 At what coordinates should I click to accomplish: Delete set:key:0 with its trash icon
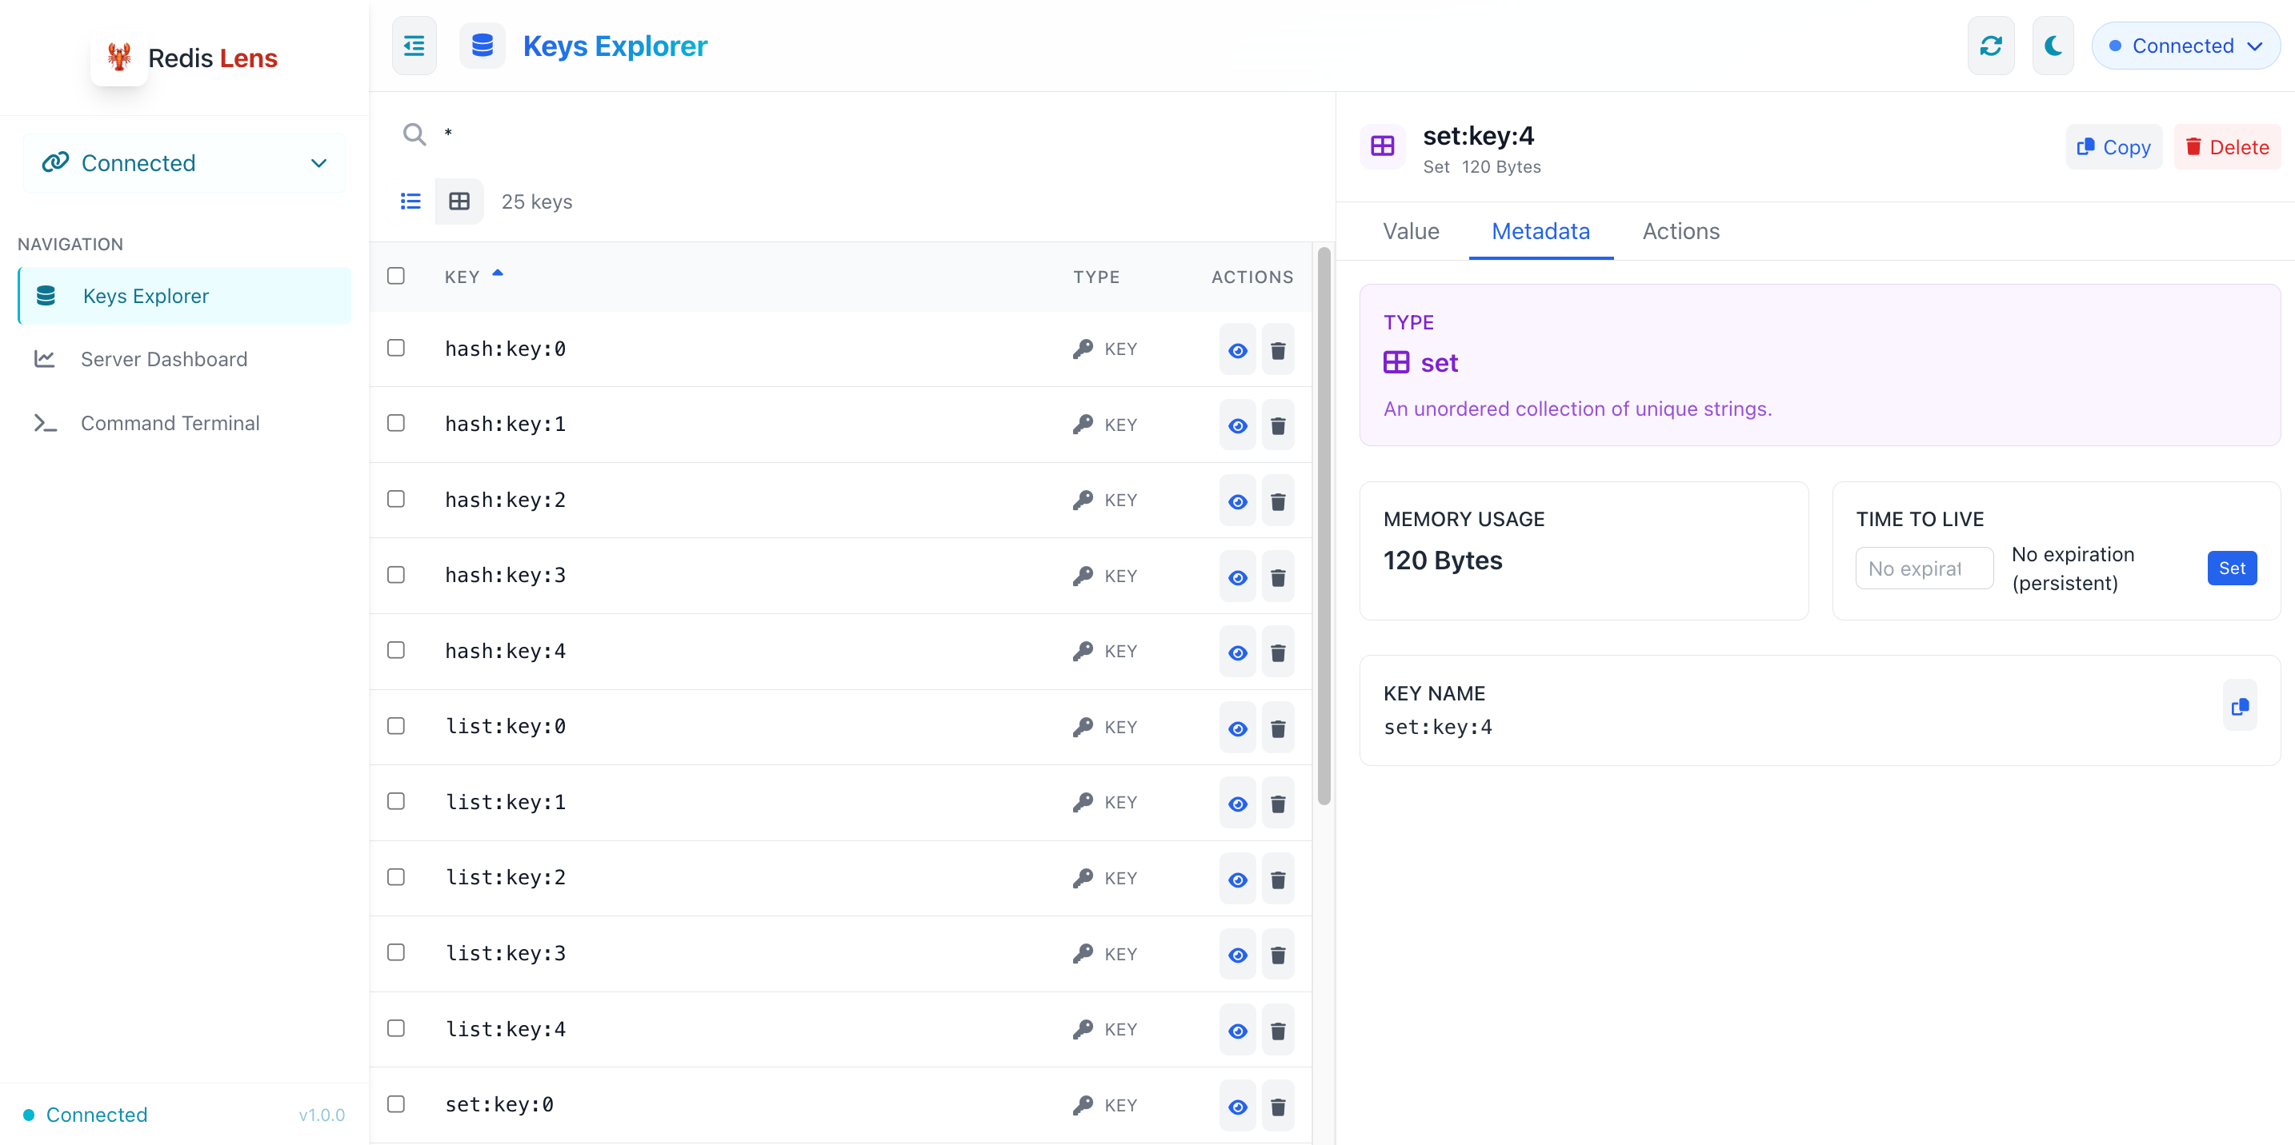pos(1278,1107)
